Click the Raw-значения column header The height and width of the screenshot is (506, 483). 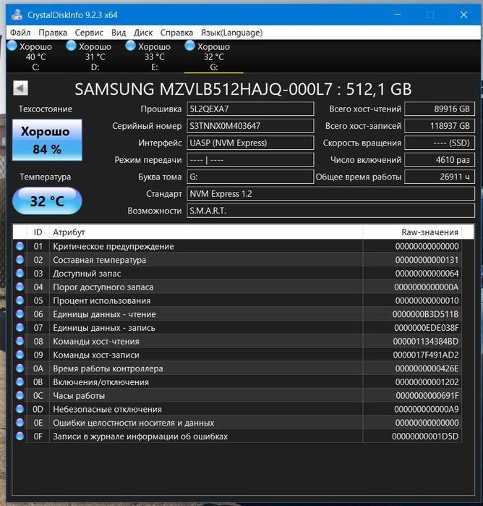(x=412, y=232)
